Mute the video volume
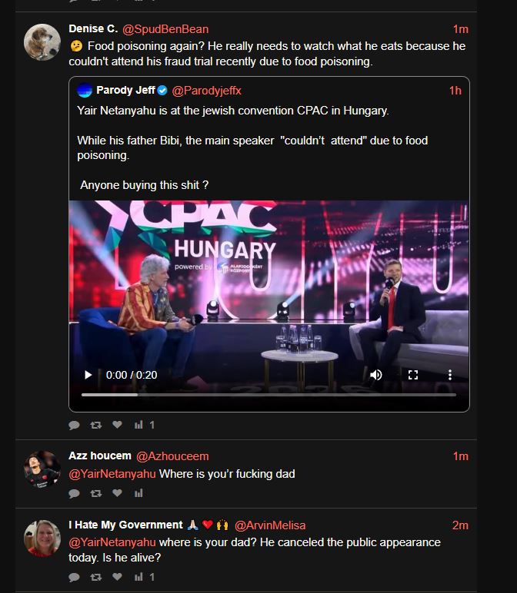Image resolution: width=517 pixels, height=593 pixels. 376,375
